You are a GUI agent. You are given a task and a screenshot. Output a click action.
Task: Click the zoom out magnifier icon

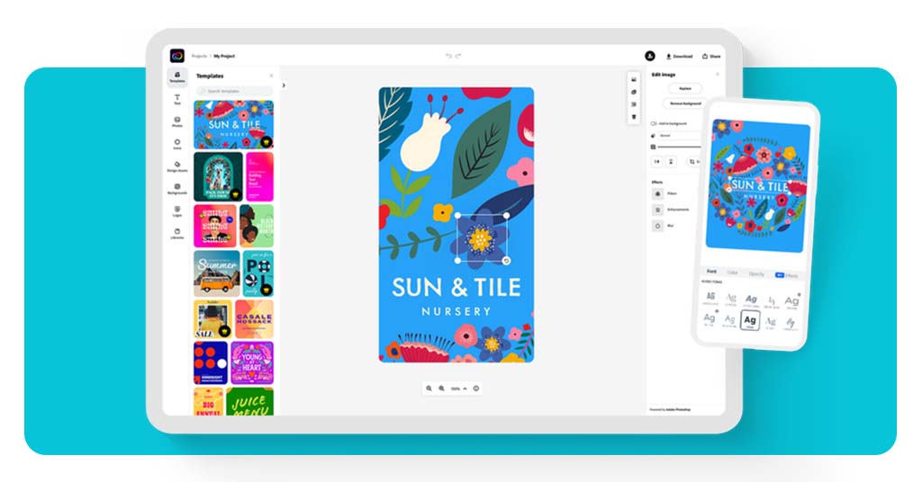click(429, 388)
